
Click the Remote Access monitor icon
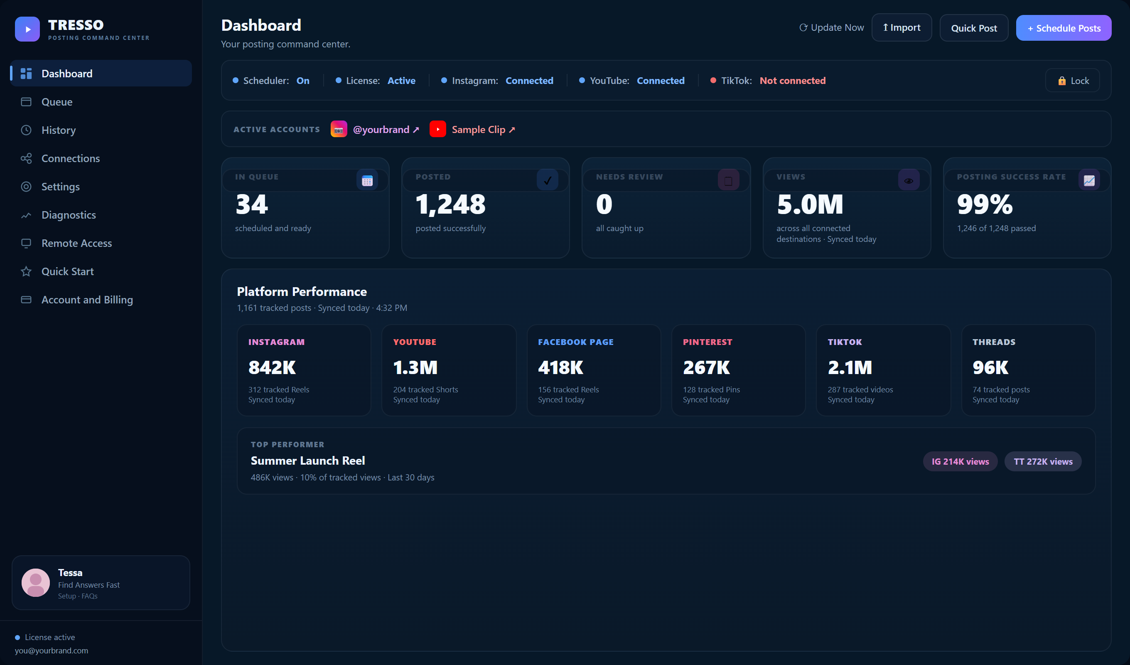click(27, 243)
